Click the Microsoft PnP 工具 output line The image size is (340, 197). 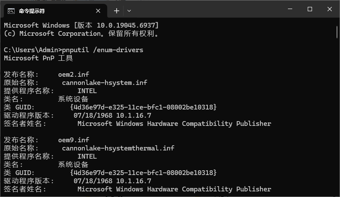tap(38, 58)
